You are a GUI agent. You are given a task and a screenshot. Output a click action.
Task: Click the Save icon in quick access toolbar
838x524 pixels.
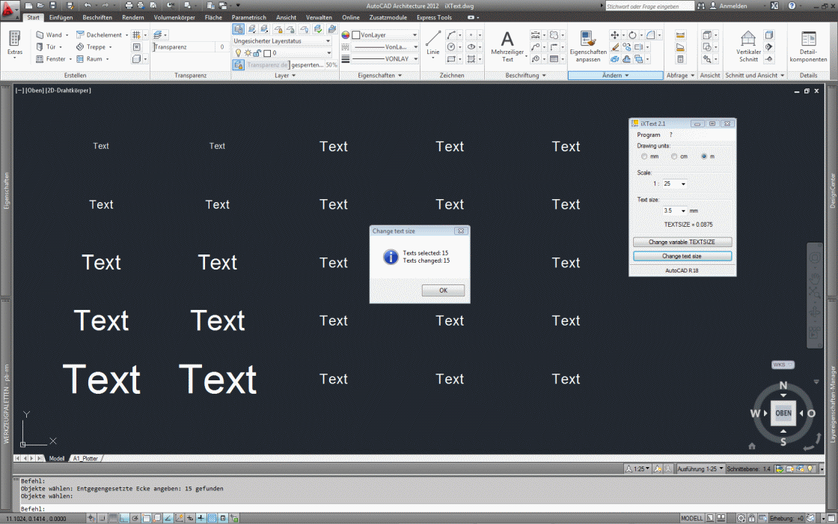pyautogui.click(x=52, y=5)
